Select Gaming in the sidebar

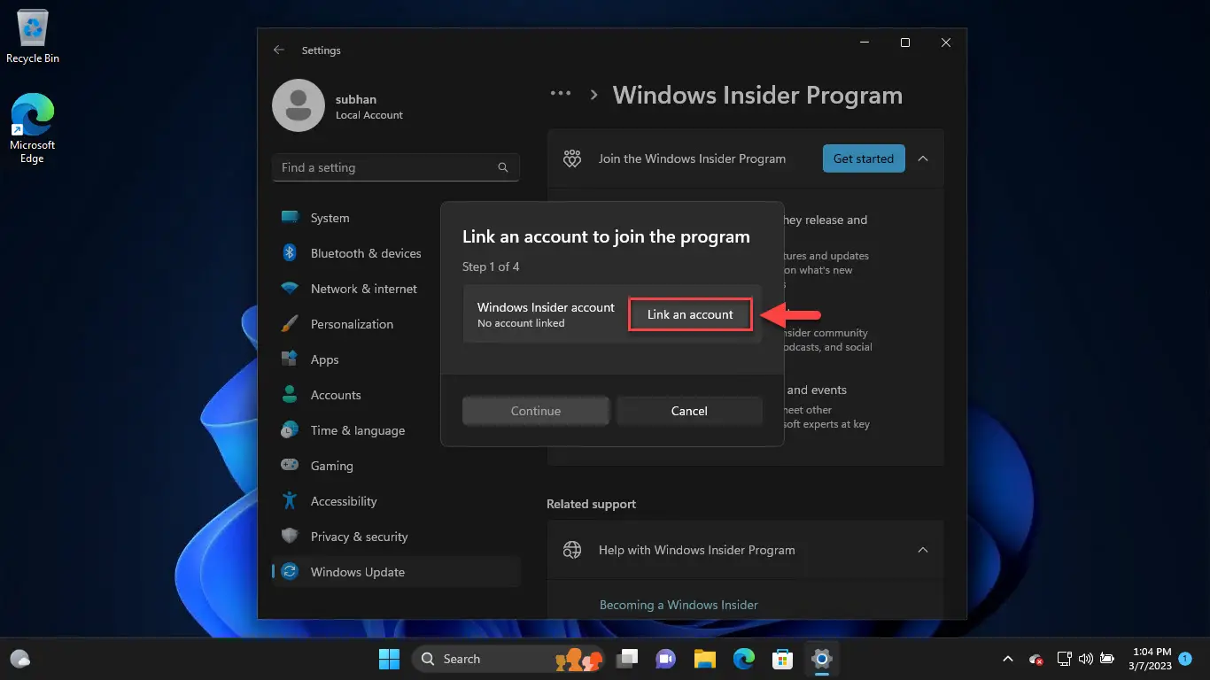396,466
